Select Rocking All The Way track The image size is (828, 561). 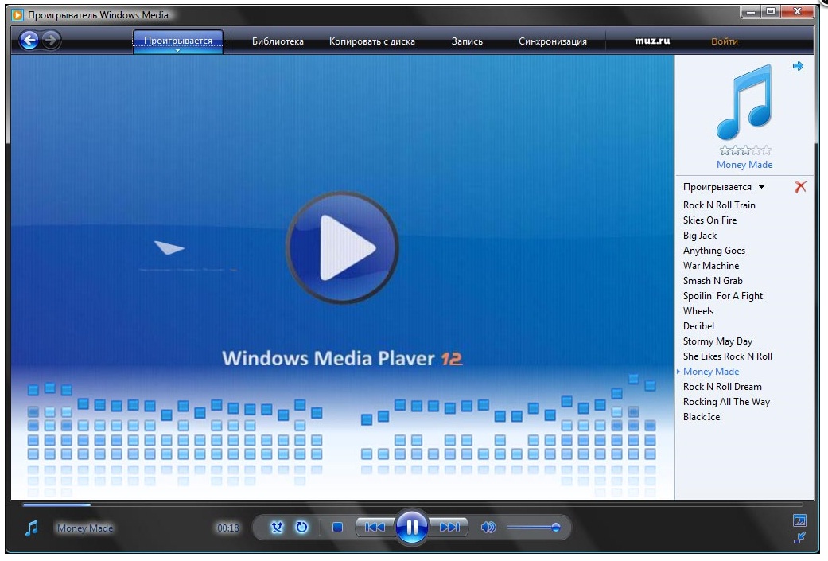[x=727, y=402]
